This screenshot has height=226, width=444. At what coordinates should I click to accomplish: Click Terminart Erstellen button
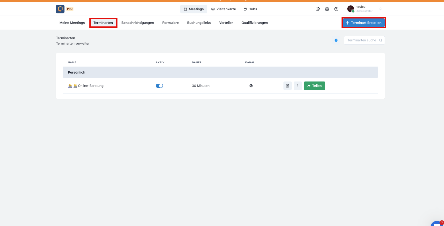tap(364, 23)
